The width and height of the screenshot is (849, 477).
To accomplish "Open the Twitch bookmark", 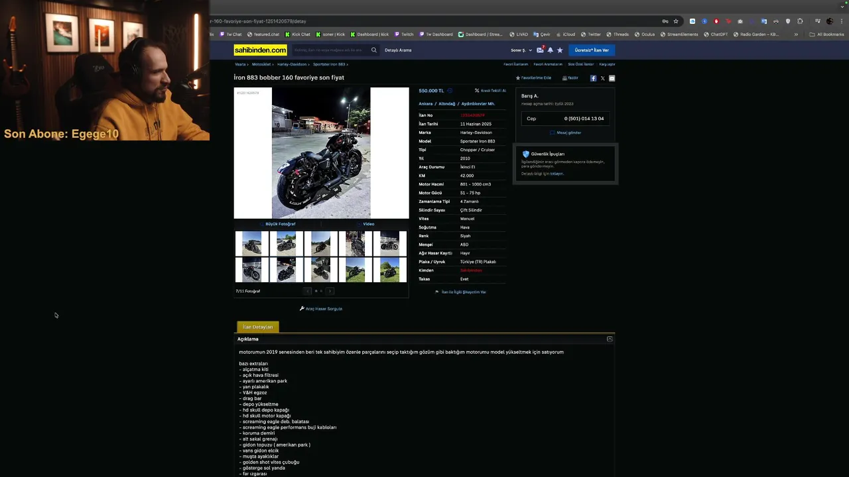I will 404,34.
